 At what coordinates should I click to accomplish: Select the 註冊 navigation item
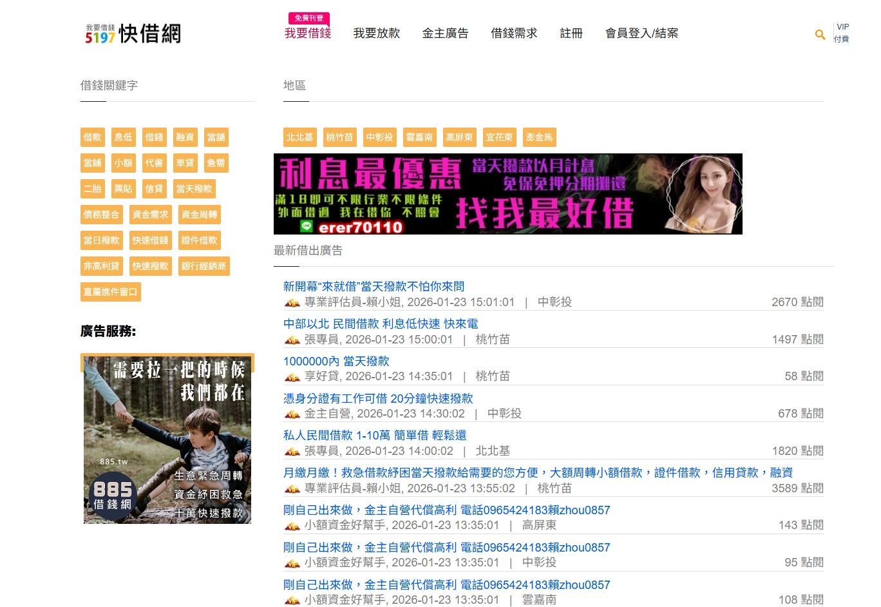(571, 34)
